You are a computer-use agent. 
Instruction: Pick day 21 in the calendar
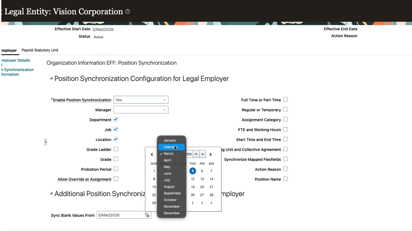point(212,187)
